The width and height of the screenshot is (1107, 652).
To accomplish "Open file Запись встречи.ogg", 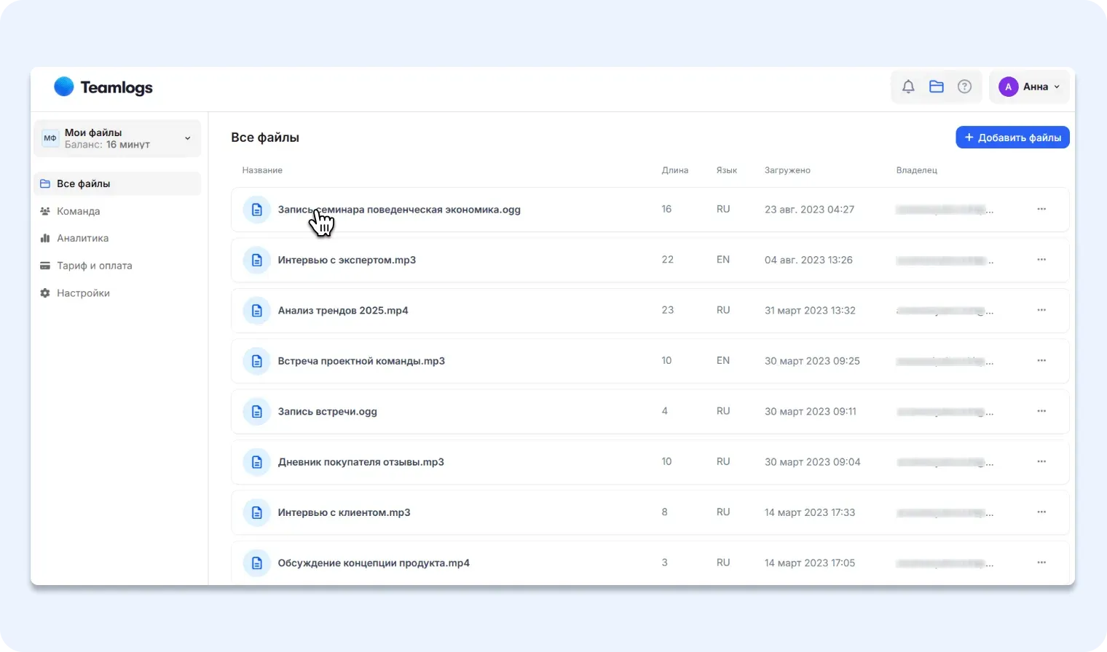I will [327, 411].
